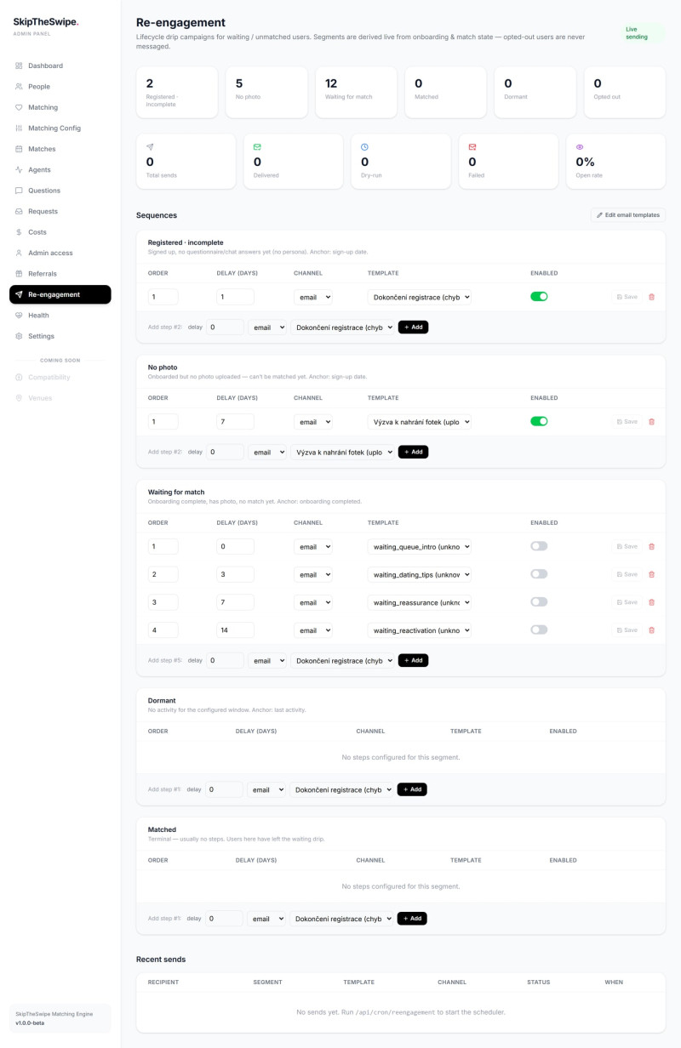Click the Settings gear icon
This screenshot has width=681, height=1048.
coord(19,336)
